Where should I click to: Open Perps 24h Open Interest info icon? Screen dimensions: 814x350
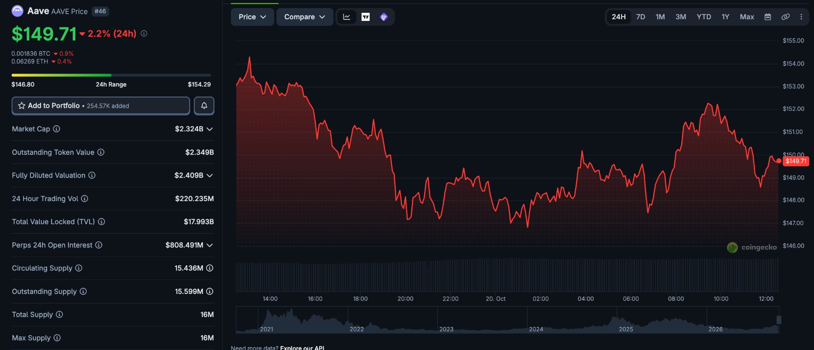tap(99, 245)
